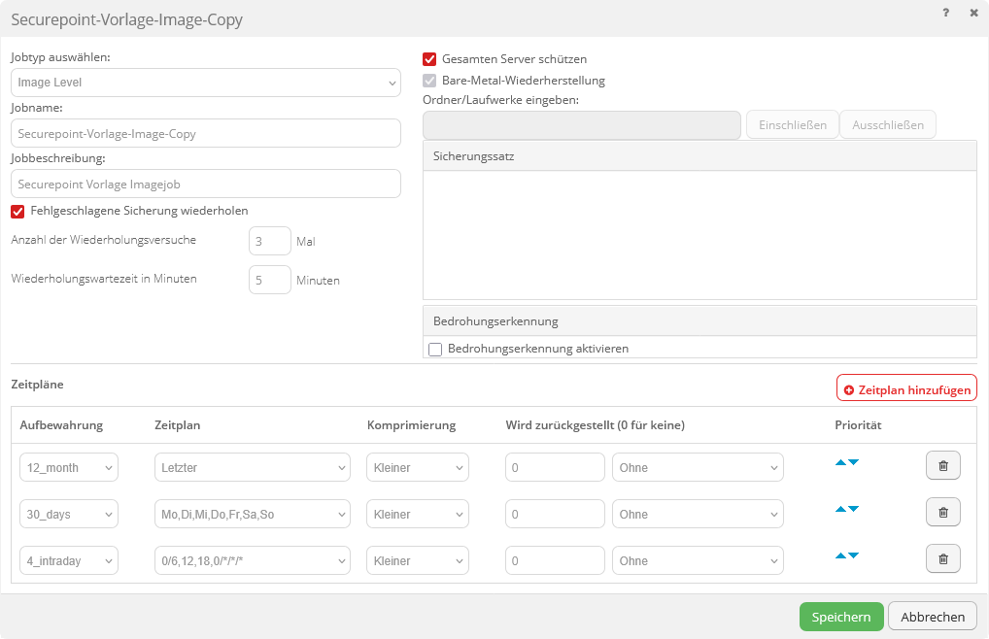The width and height of the screenshot is (989, 639).
Task: Delete the 12_month schedule row
Action: pyautogui.click(x=942, y=466)
